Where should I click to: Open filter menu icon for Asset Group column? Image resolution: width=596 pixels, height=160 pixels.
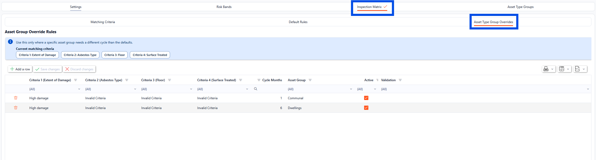coord(310,80)
